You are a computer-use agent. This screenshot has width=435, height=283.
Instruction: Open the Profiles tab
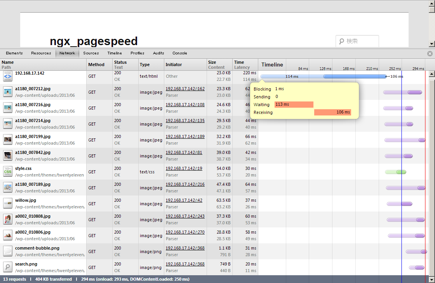click(137, 53)
